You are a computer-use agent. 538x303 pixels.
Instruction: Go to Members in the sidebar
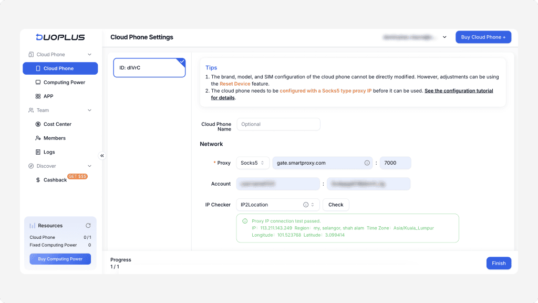[x=54, y=138]
